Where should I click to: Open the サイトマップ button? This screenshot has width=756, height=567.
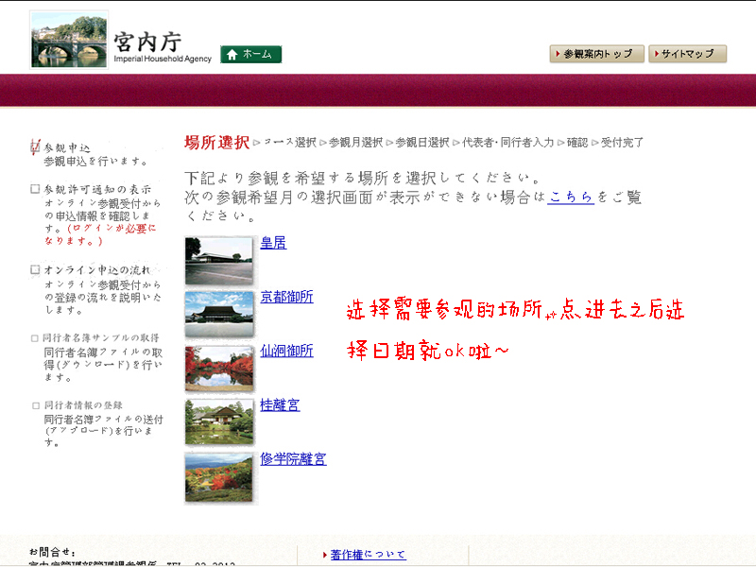[x=687, y=54]
